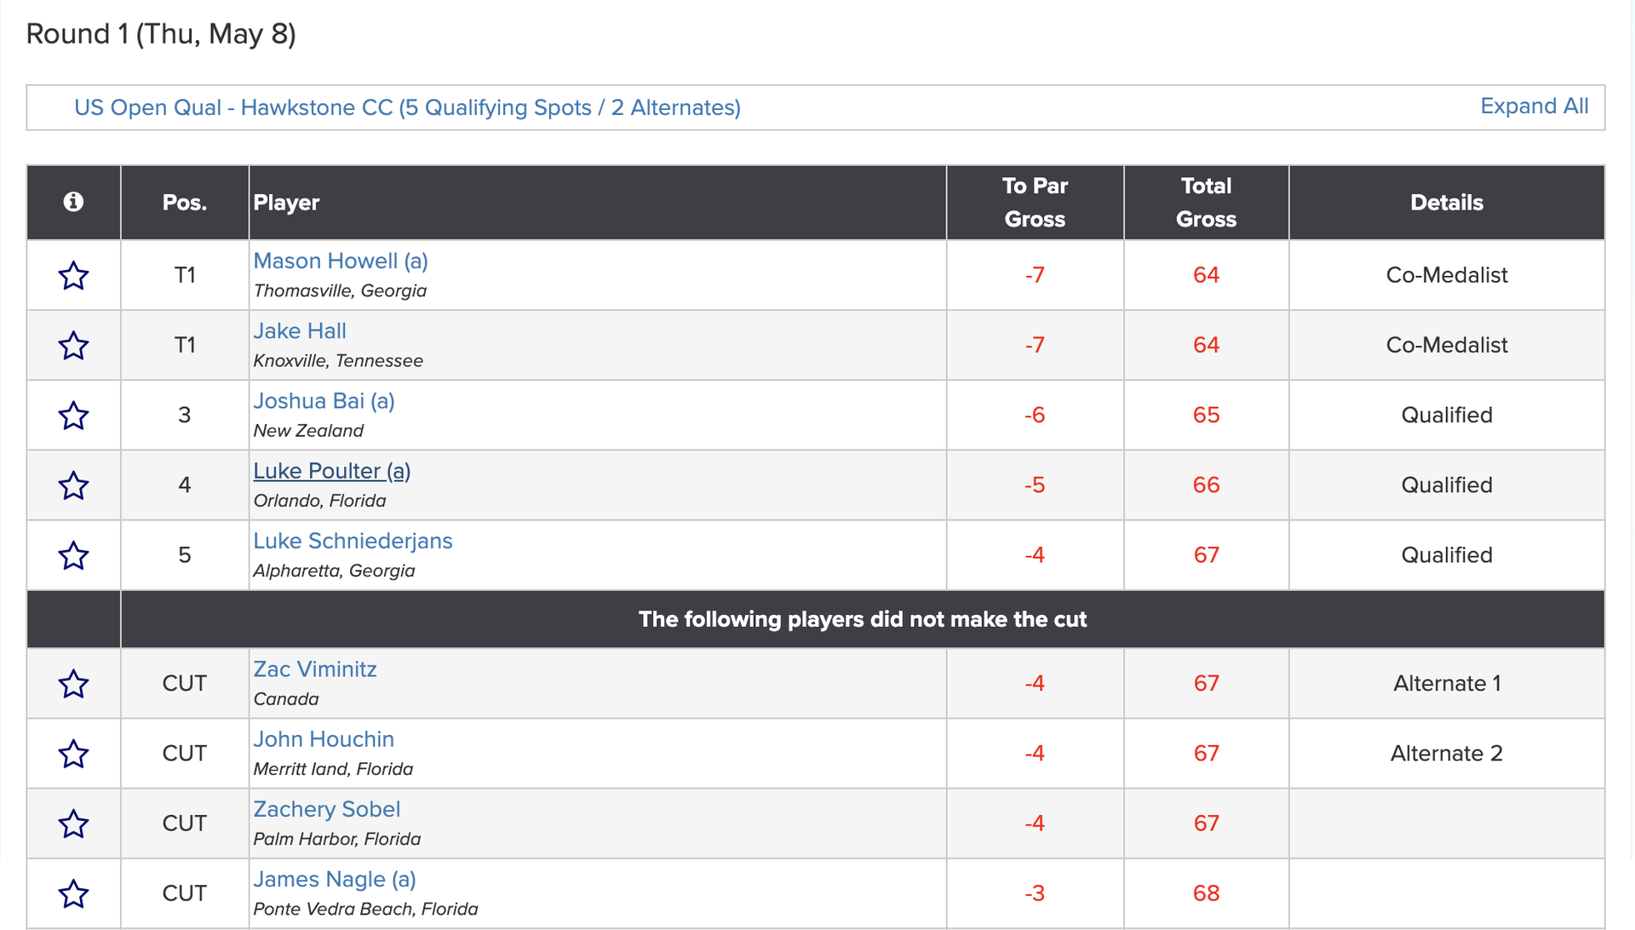Click the To Par Gross column header
This screenshot has width=1635, height=930.
pos(1035,203)
